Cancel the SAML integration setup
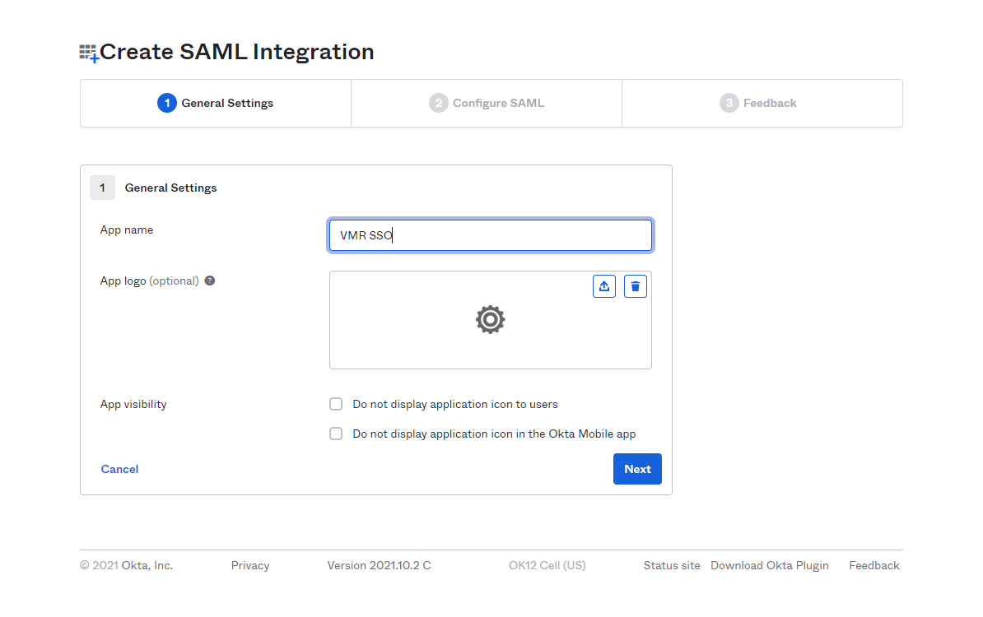983x617 pixels. pos(119,469)
